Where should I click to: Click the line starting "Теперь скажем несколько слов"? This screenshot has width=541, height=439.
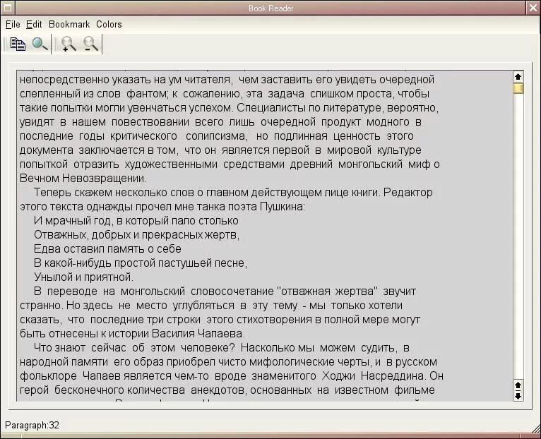(x=233, y=193)
